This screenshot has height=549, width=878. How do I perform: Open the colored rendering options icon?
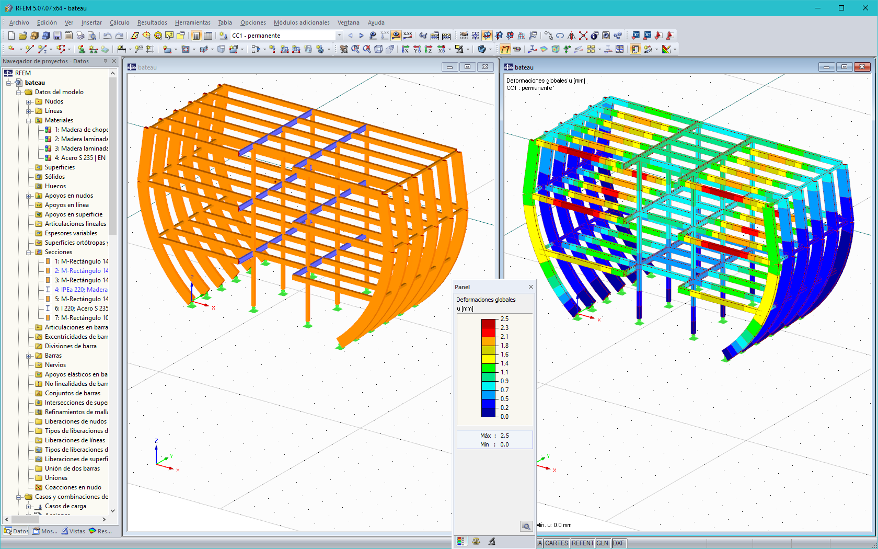666,49
